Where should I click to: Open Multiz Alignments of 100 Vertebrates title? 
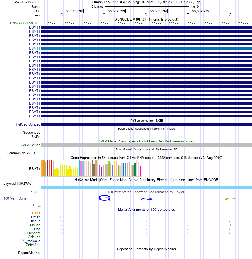(x=146, y=209)
